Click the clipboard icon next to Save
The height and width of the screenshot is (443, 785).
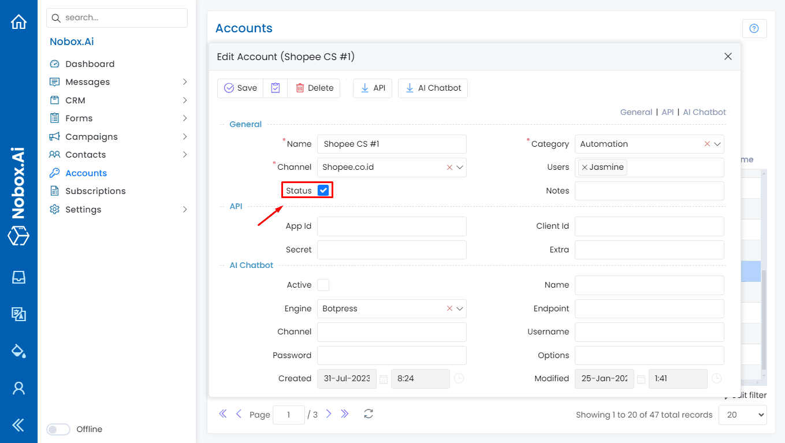(x=275, y=87)
